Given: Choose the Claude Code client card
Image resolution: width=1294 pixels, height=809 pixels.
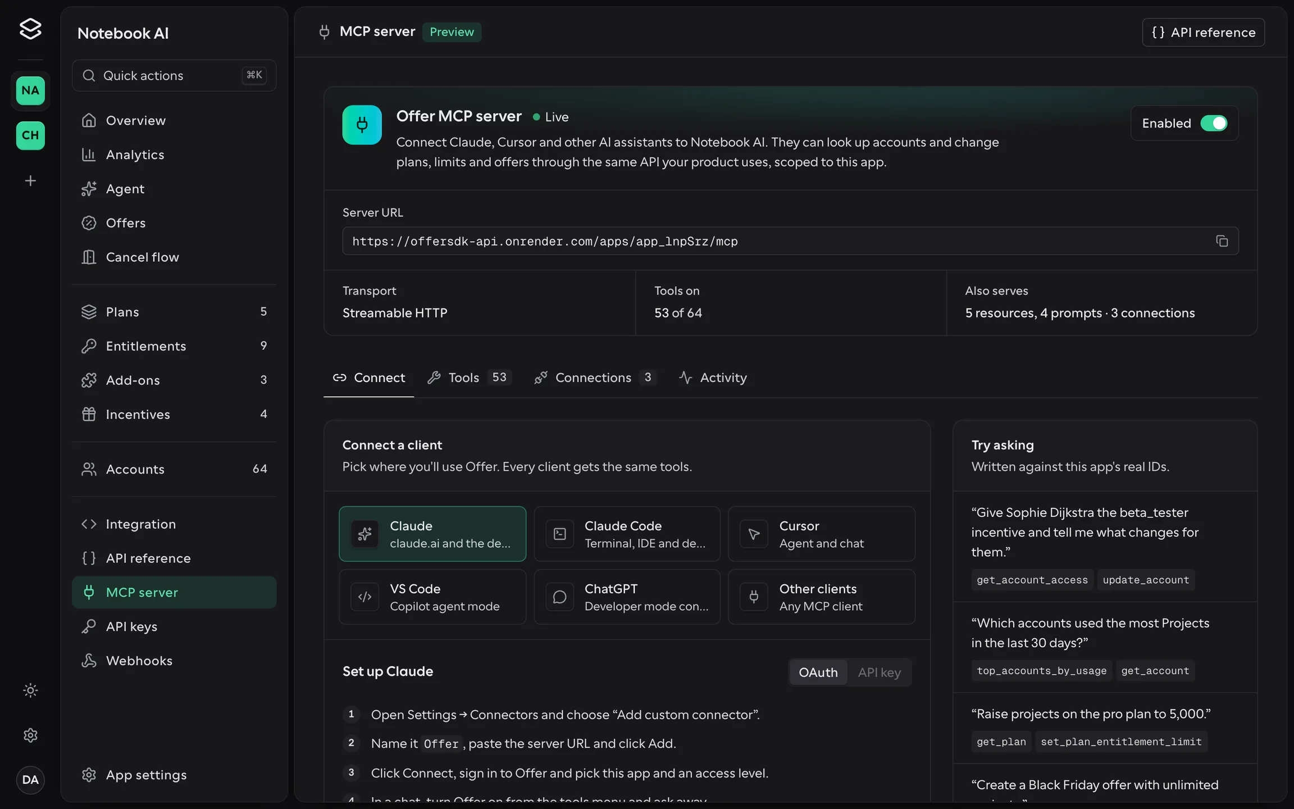Looking at the screenshot, I should pos(627,534).
